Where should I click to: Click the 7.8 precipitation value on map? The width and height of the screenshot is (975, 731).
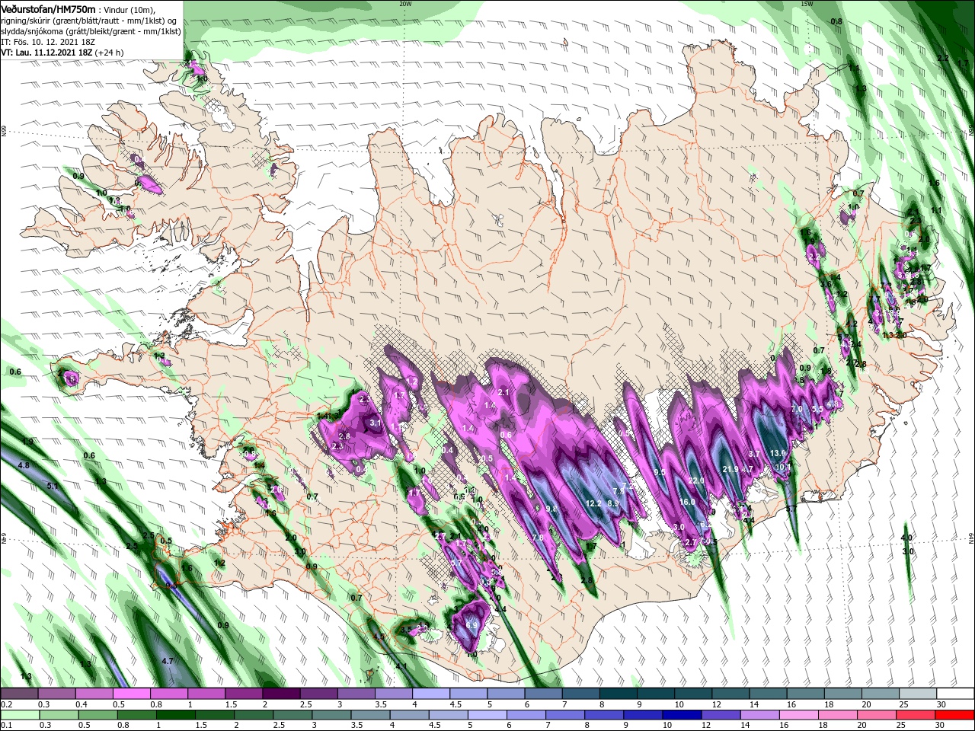[538, 538]
